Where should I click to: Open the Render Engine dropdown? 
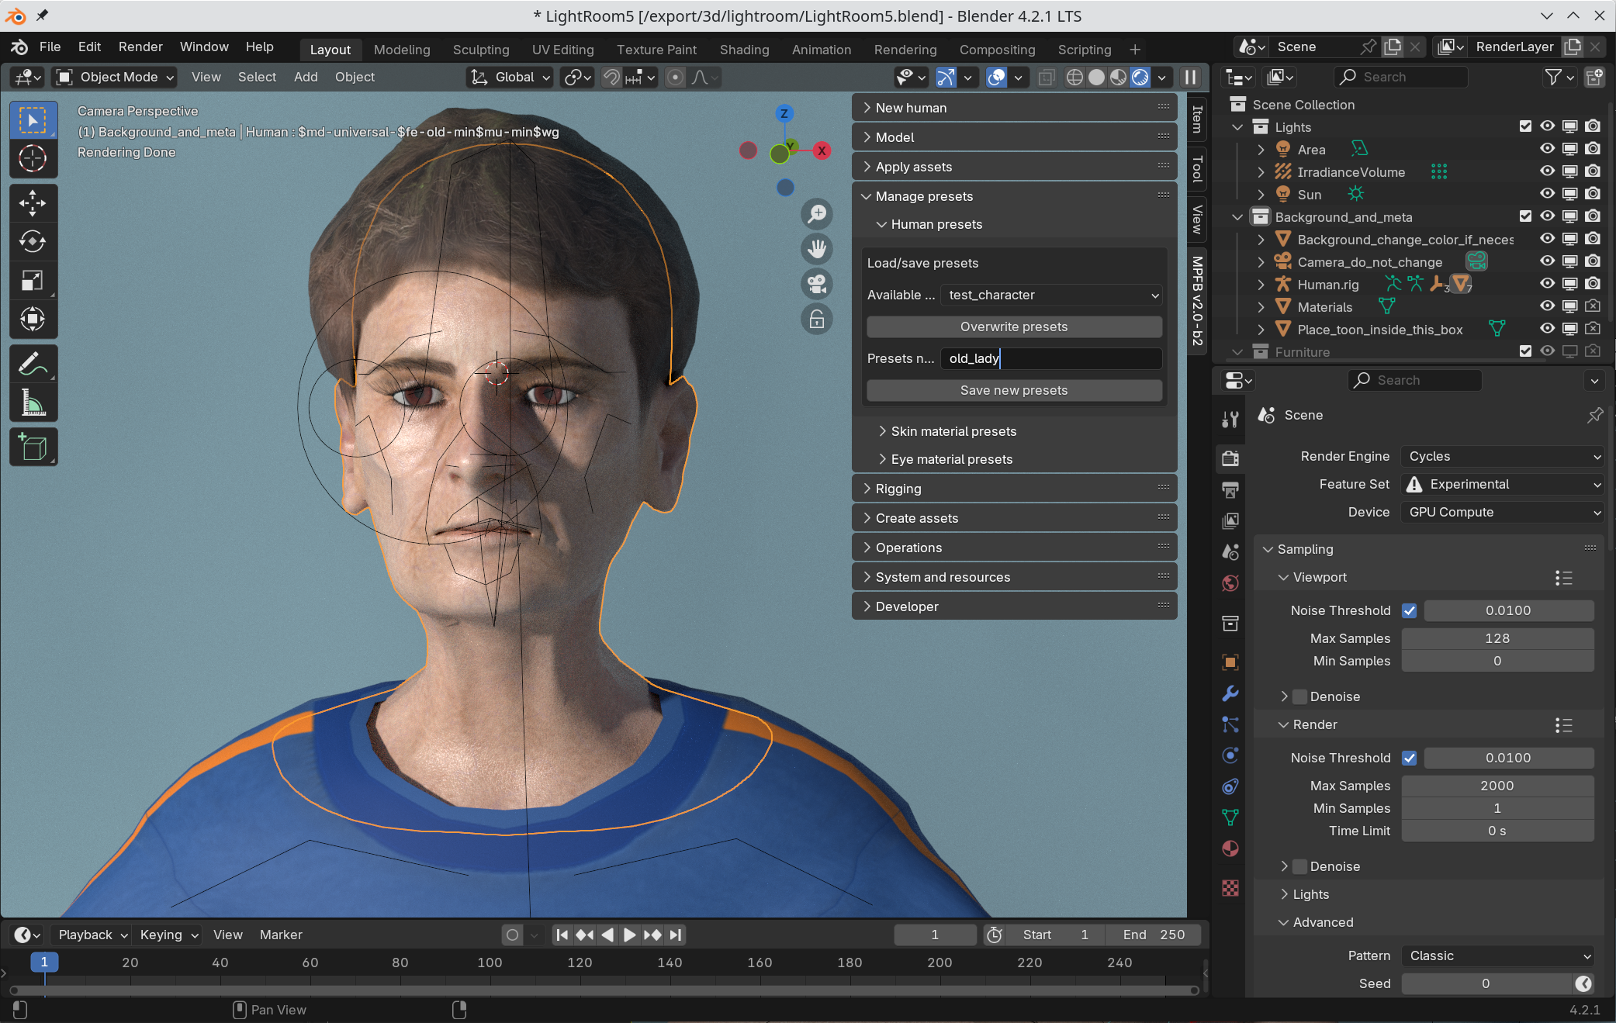point(1502,456)
